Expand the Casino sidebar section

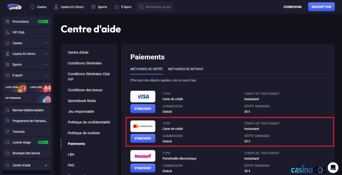tap(27, 43)
